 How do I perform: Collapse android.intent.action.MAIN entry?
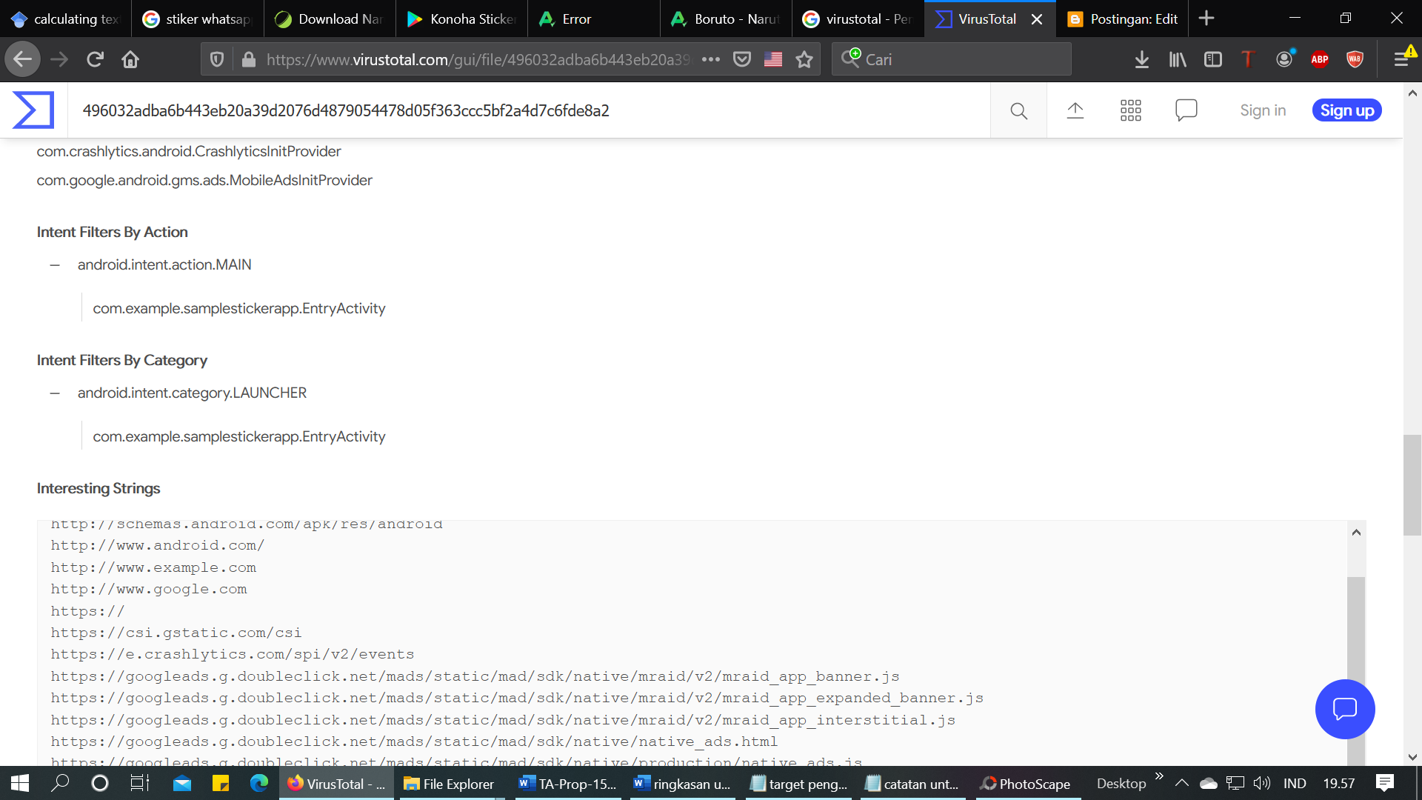55,265
